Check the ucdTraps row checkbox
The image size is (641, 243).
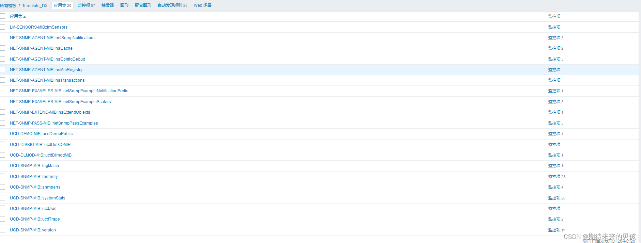click(x=2, y=219)
